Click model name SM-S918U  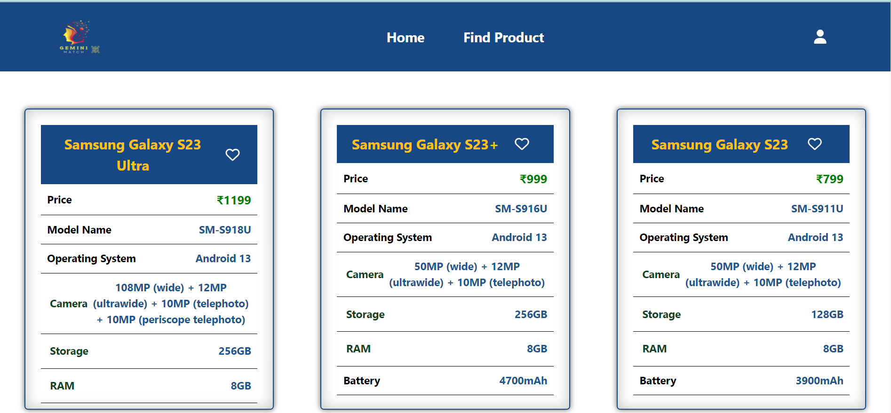tap(225, 230)
